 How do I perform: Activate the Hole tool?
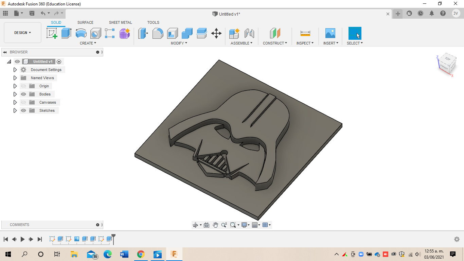point(95,33)
